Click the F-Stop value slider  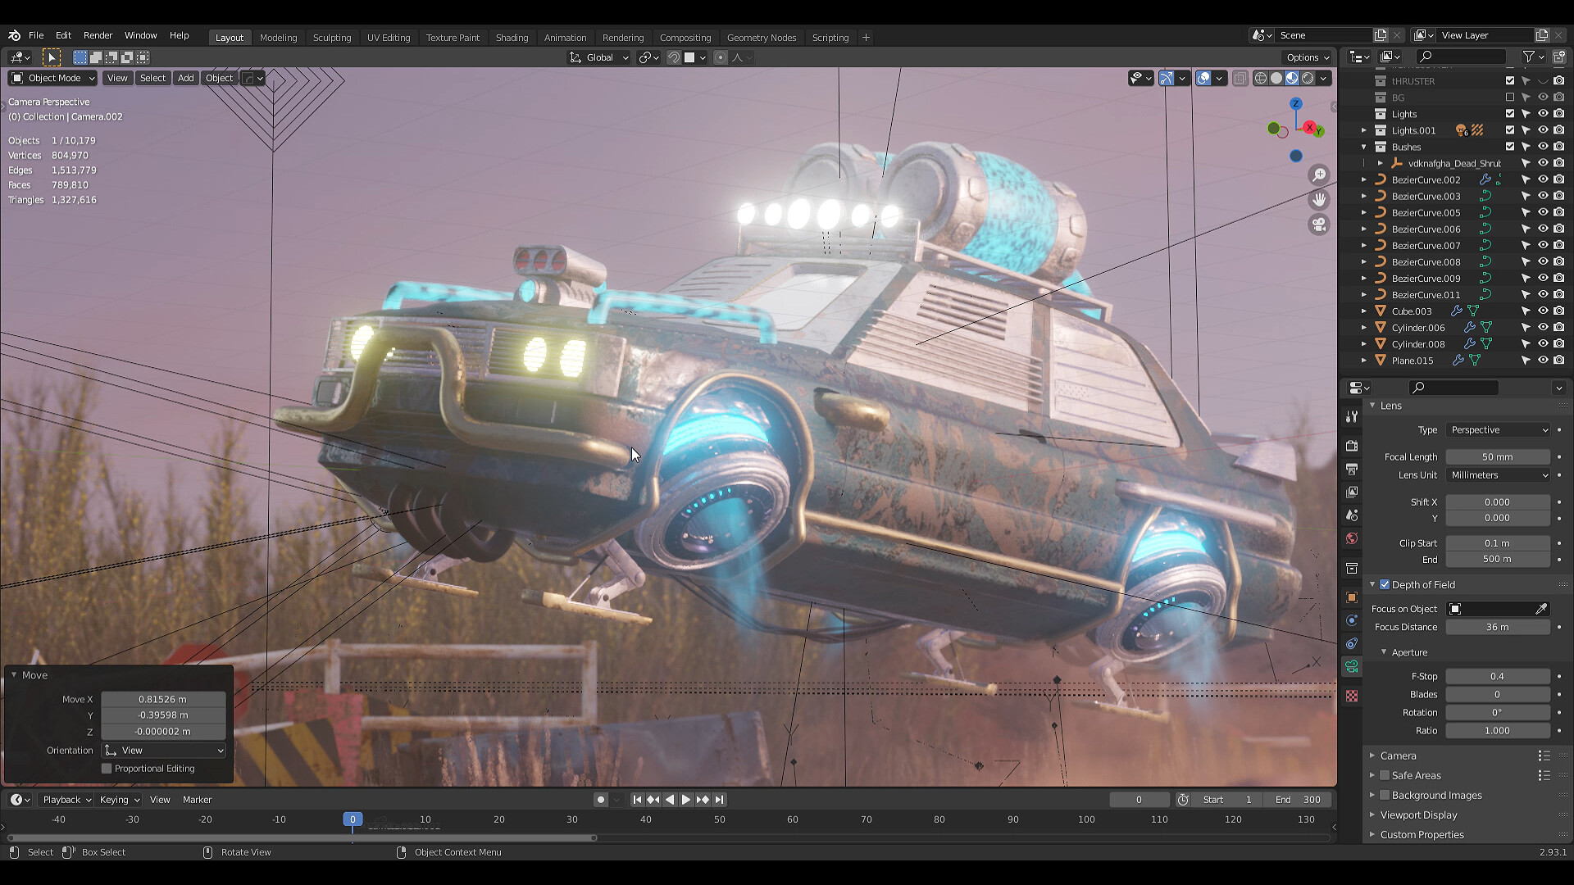(x=1497, y=676)
